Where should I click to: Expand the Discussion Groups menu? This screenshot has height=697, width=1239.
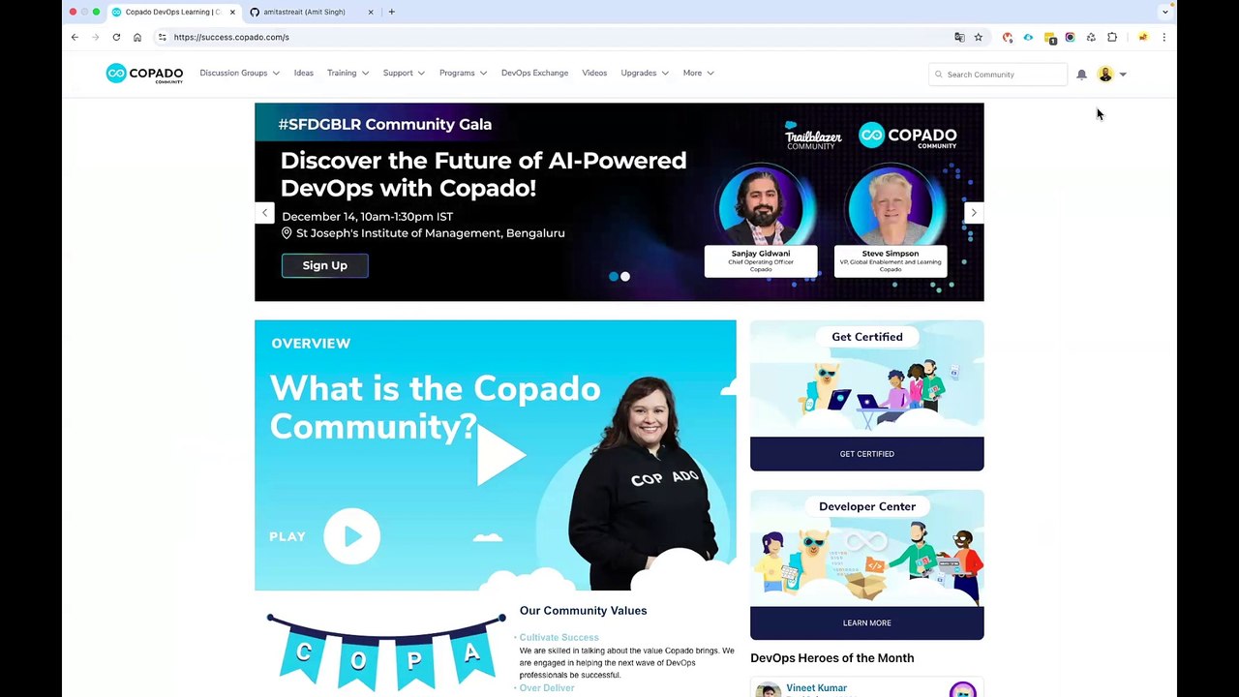(x=239, y=73)
